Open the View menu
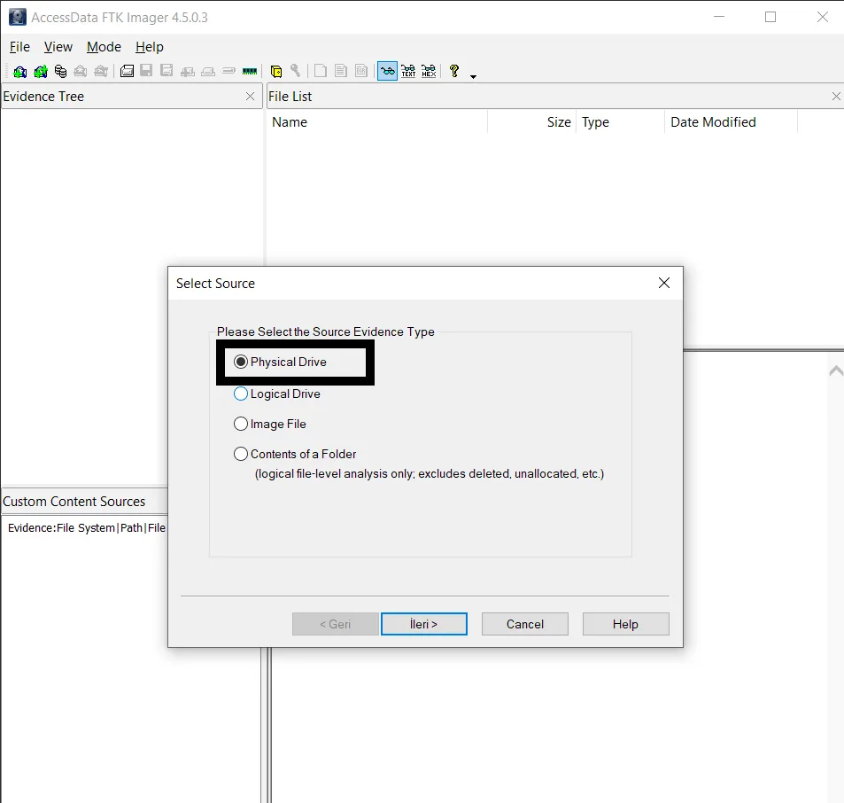 pos(58,47)
